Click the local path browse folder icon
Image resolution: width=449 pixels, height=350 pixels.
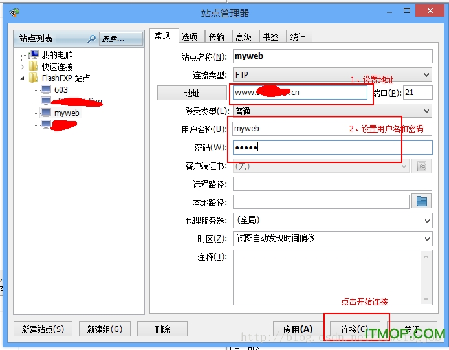422,201
